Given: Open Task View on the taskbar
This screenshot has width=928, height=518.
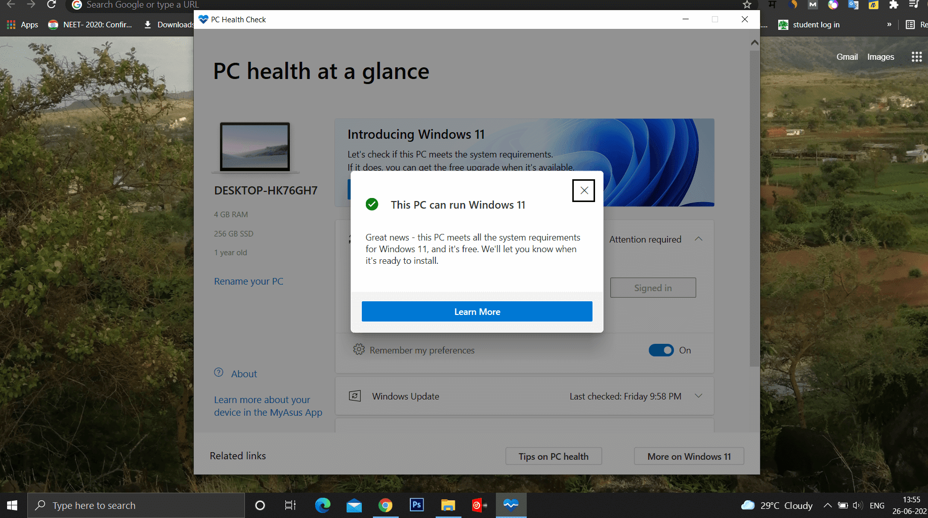Looking at the screenshot, I should (290, 505).
